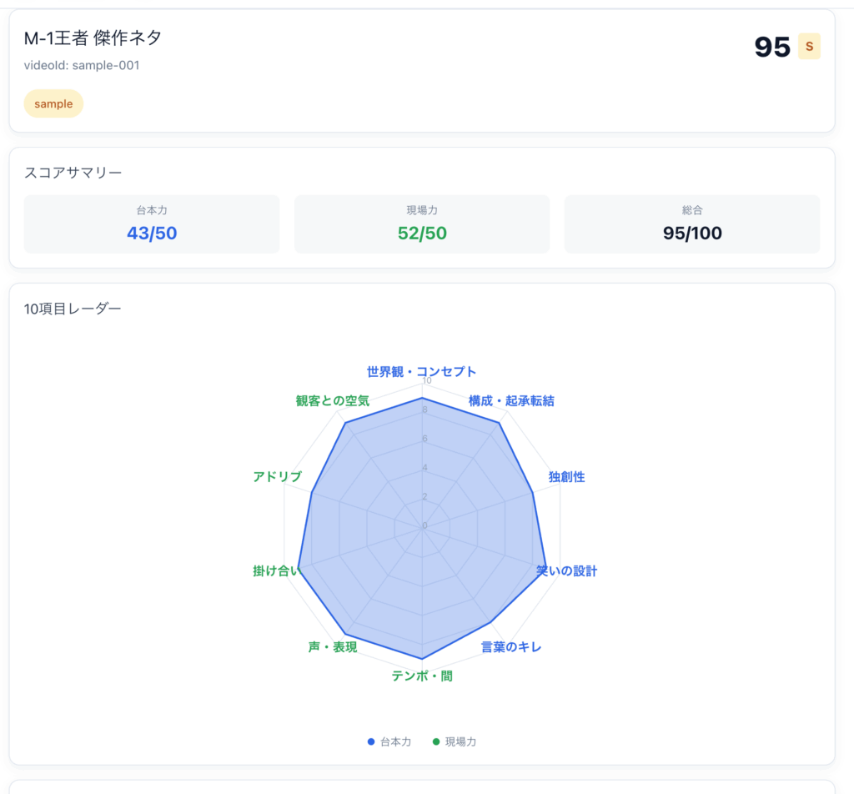Click the 観客との空気 radar label
The image size is (854, 794).
click(333, 401)
